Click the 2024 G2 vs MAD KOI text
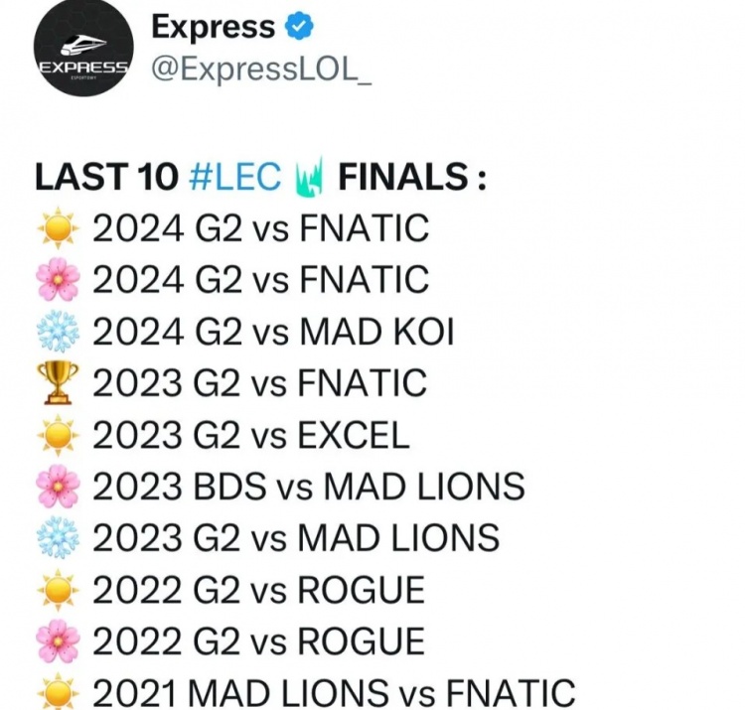This screenshot has width=745, height=710. 273,331
